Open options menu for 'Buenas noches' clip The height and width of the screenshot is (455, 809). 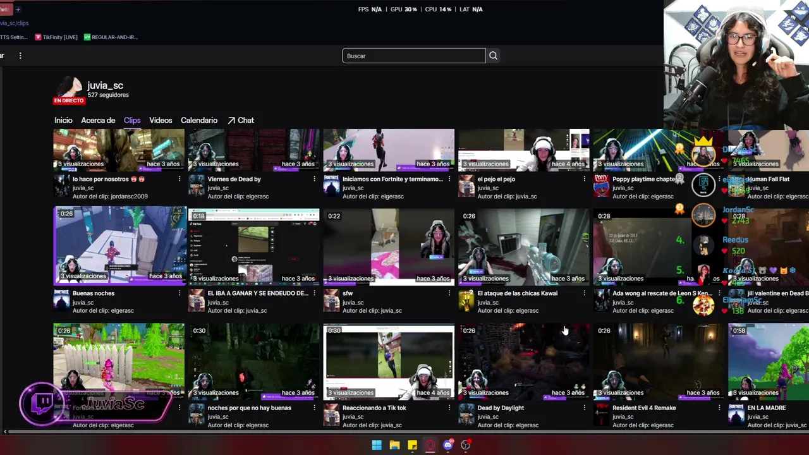coord(179,293)
